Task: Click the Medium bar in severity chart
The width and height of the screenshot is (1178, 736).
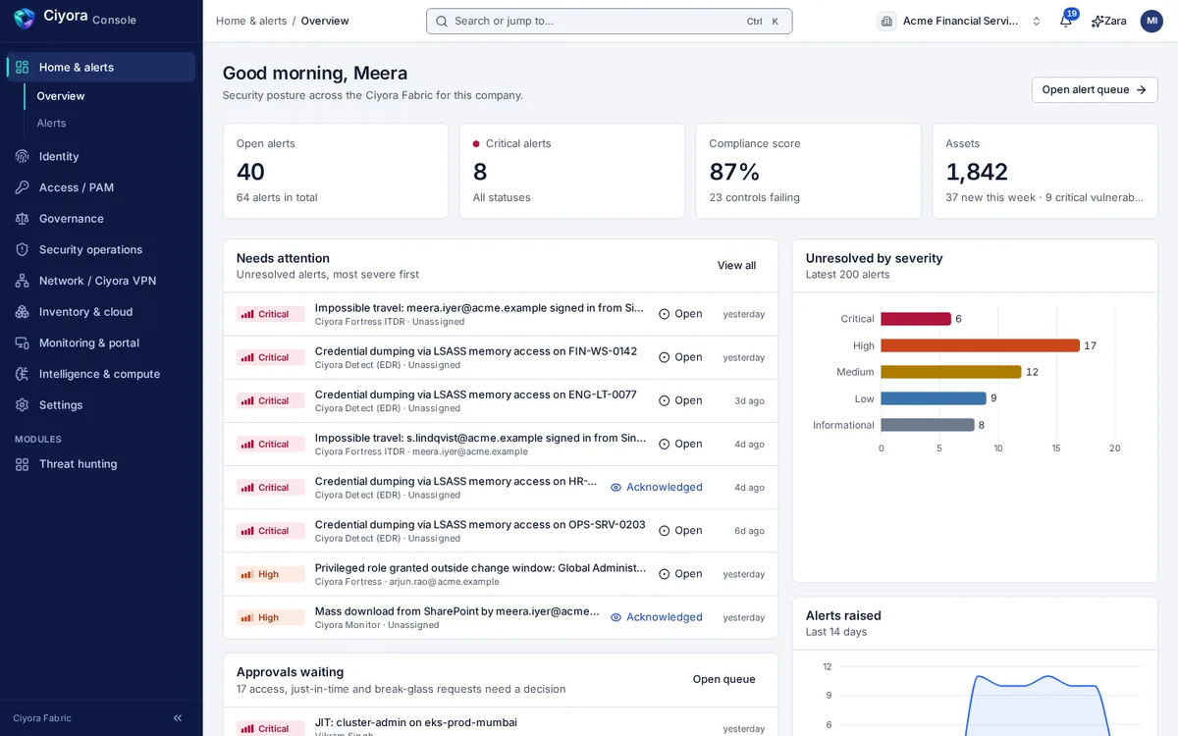Action: pyautogui.click(x=951, y=372)
